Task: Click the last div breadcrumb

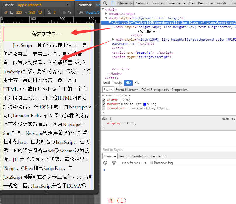Action: (137, 83)
